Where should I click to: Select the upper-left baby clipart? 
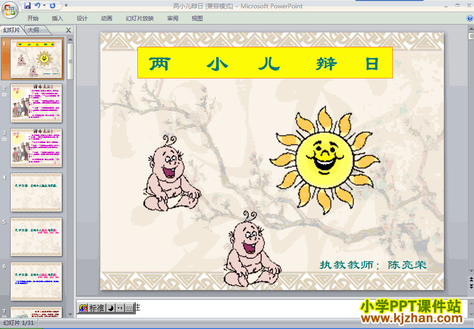[171, 174]
